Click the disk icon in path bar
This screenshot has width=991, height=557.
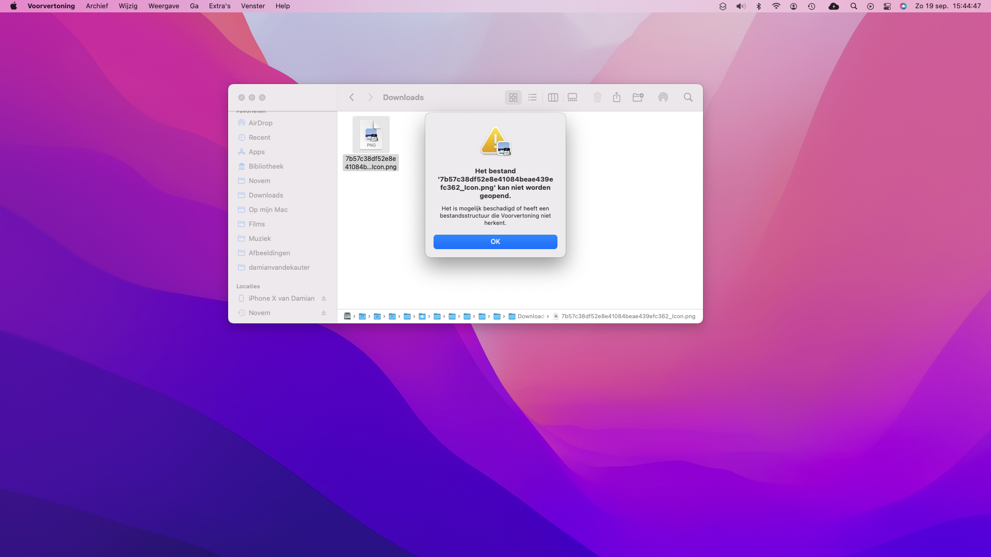coord(347,316)
